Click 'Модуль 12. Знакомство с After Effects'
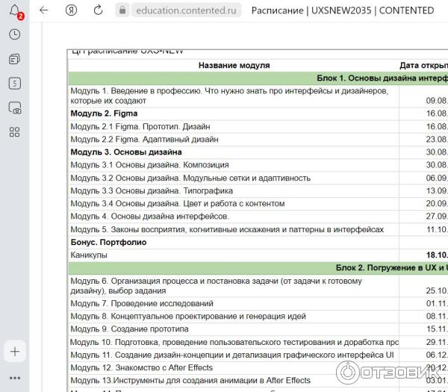This screenshot has height=392, width=448. tap(141, 367)
